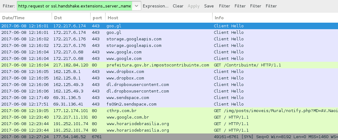Open the filter Expression… dialog
This screenshot has height=140, width=338.
[156, 6]
